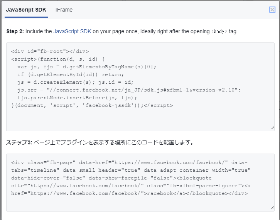The height and width of the screenshot is (220, 280).
Task: Open the IFrame tab
Action: [x=64, y=10]
